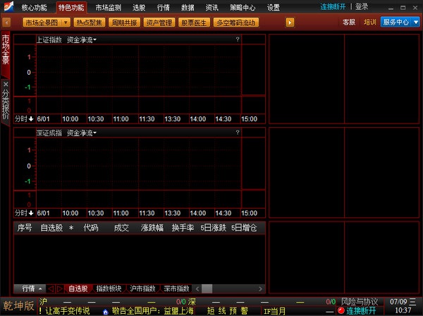Sort by 涨跌幅 column header
423x316 pixels.
152,228
